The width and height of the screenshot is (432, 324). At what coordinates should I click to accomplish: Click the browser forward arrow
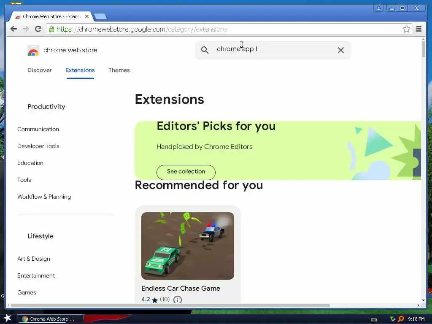tap(26, 29)
